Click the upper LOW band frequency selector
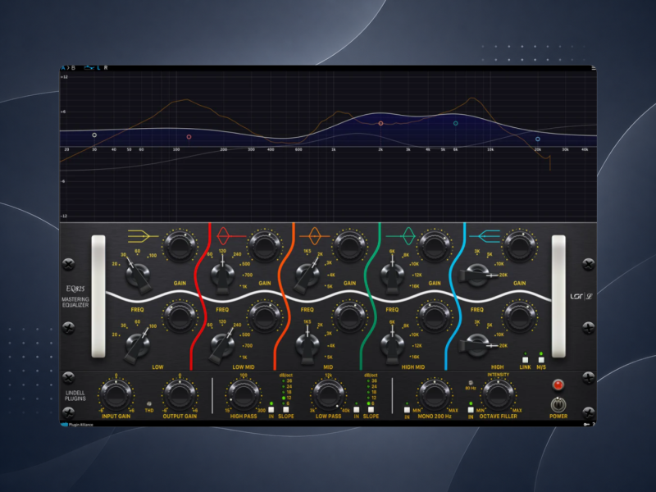656x492 pixels. [138, 275]
